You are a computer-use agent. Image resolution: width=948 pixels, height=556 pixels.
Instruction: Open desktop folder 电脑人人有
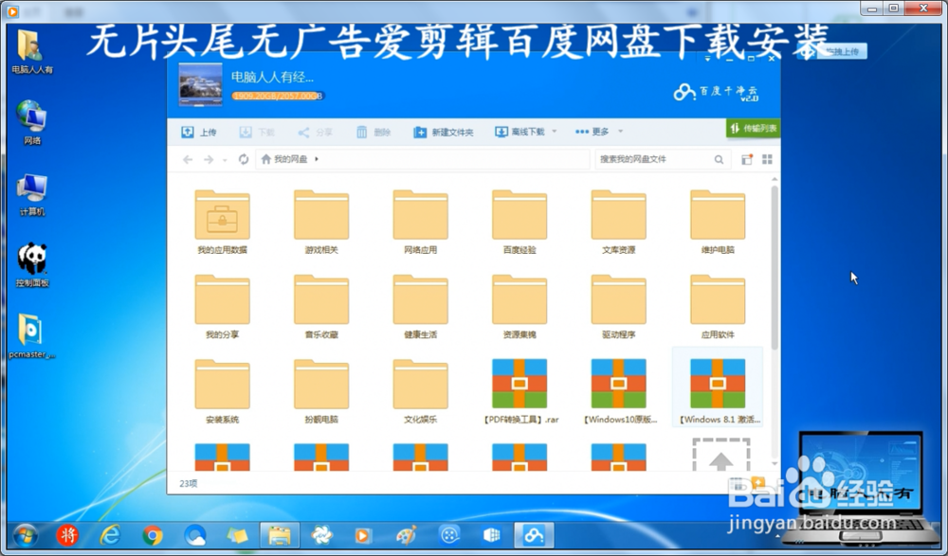point(32,52)
